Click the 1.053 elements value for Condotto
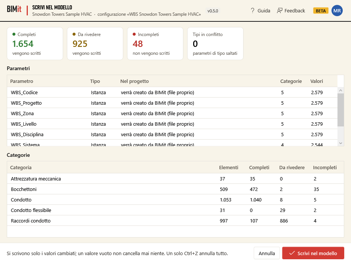The height and width of the screenshot is (263, 351). click(225, 200)
